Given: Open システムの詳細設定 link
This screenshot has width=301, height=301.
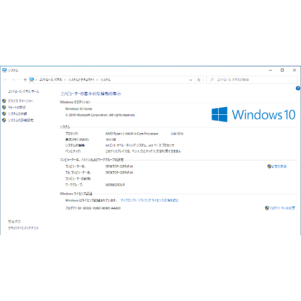Looking at the screenshot, I should (x=21, y=120).
